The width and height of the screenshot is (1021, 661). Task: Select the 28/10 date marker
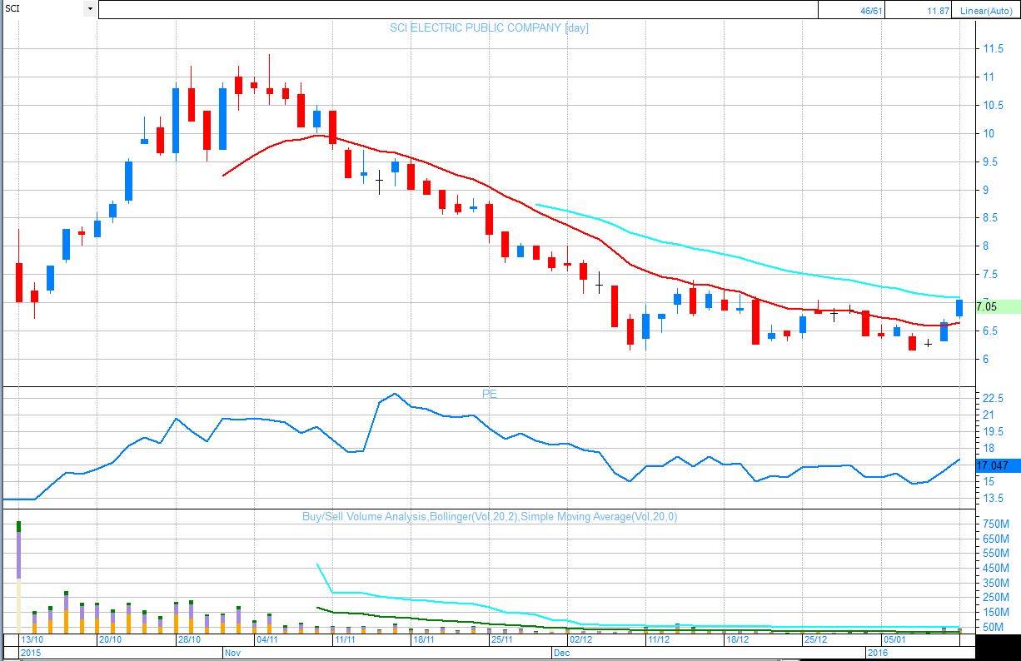(x=189, y=639)
